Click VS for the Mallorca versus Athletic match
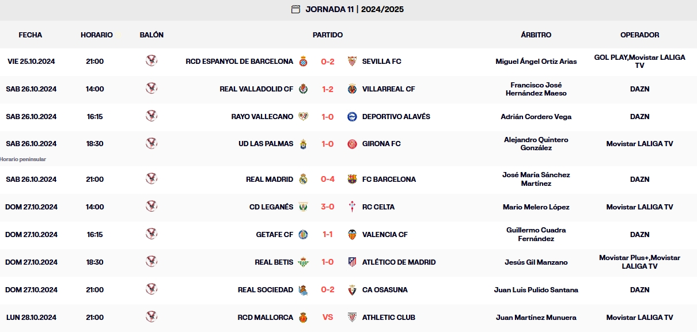Screen dimensions: 697x332 326,317
